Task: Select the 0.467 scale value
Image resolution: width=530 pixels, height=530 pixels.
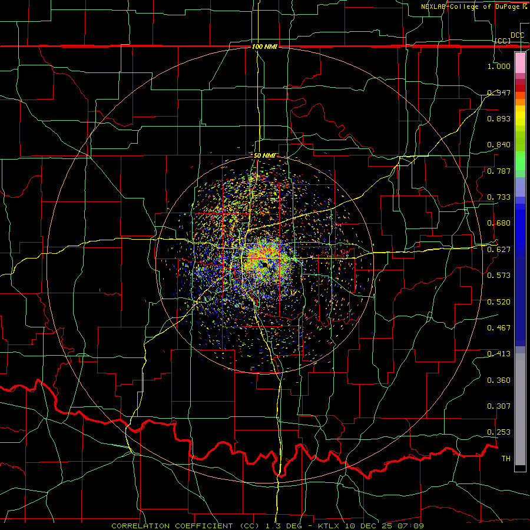Action: pos(499,328)
